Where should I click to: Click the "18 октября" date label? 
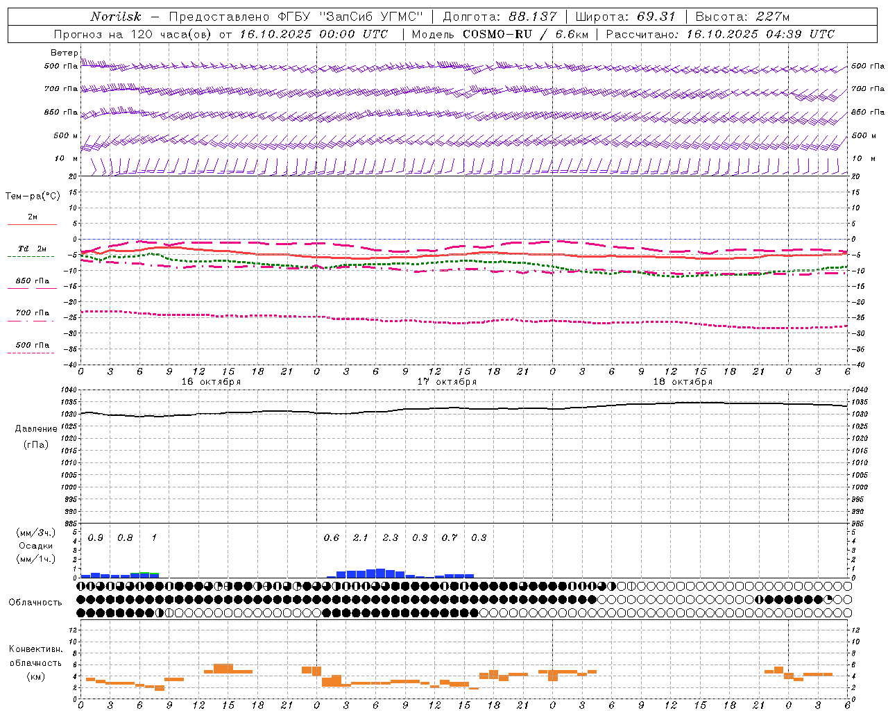pyautogui.click(x=683, y=382)
